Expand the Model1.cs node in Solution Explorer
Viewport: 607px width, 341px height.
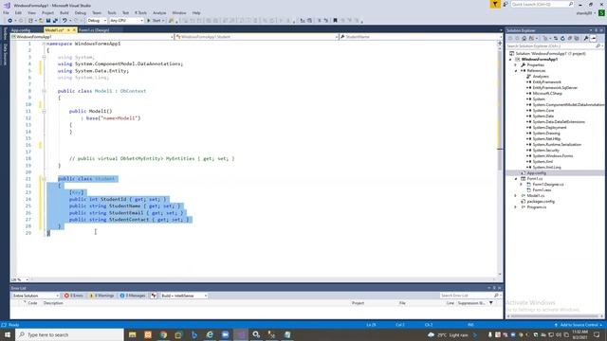pos(516,196)
